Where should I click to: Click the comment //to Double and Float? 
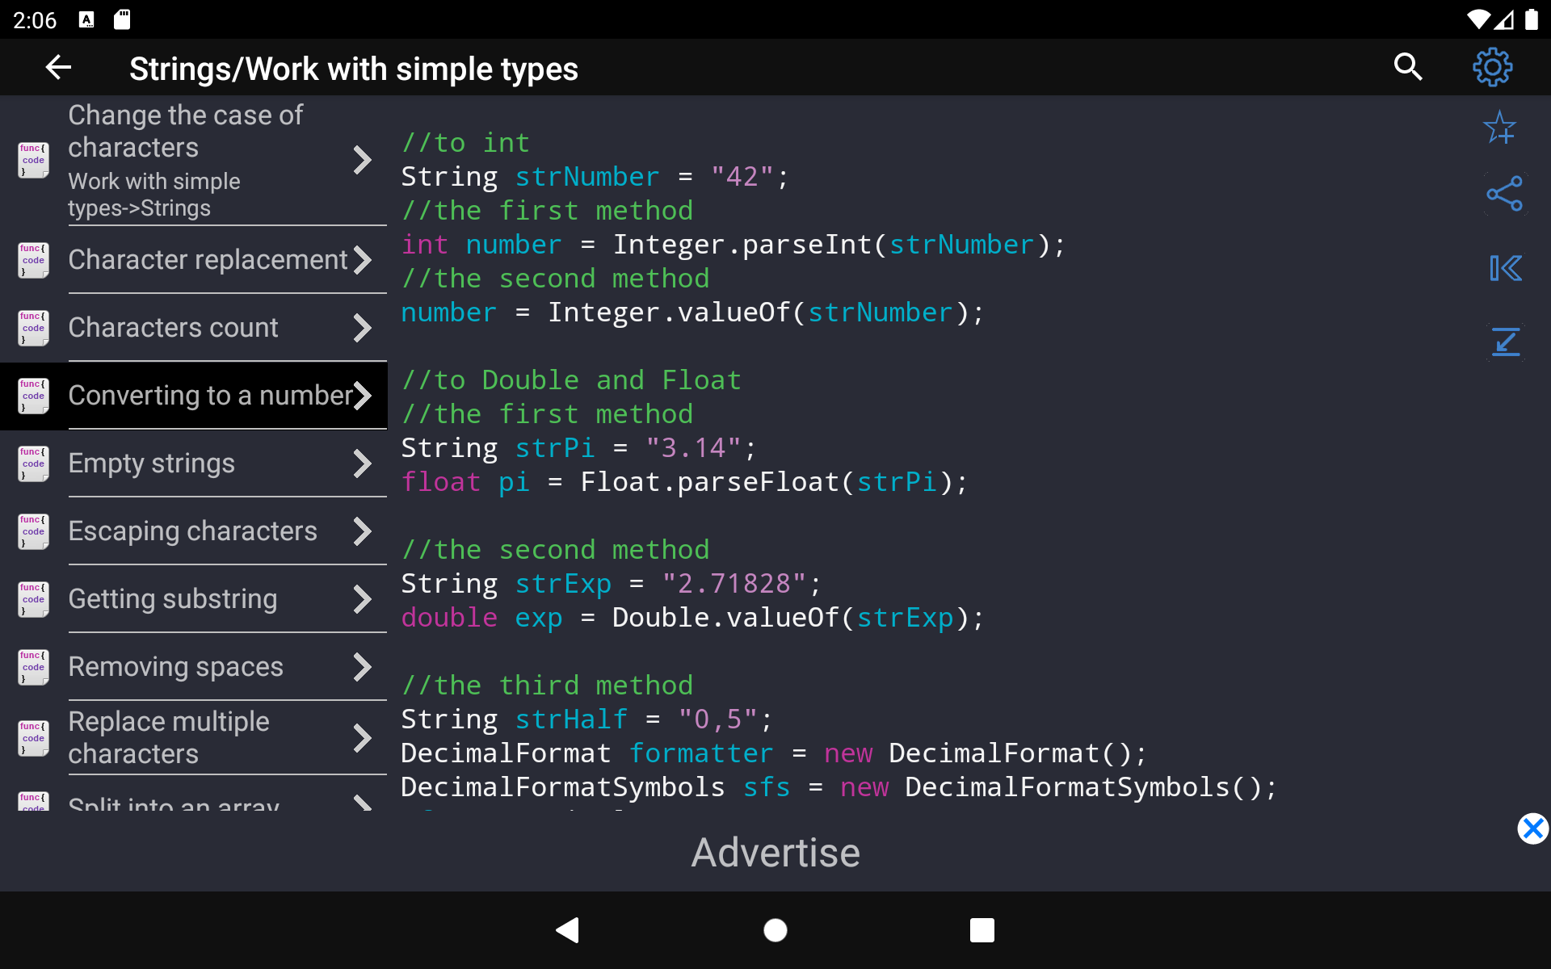(x=571, y=380)
